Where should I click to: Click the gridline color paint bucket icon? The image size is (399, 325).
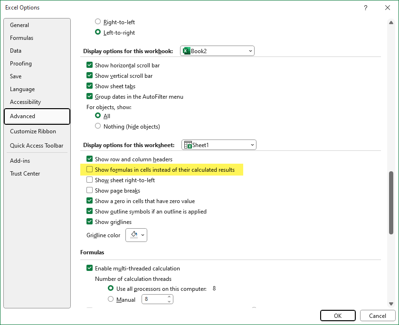coord(133,235)
